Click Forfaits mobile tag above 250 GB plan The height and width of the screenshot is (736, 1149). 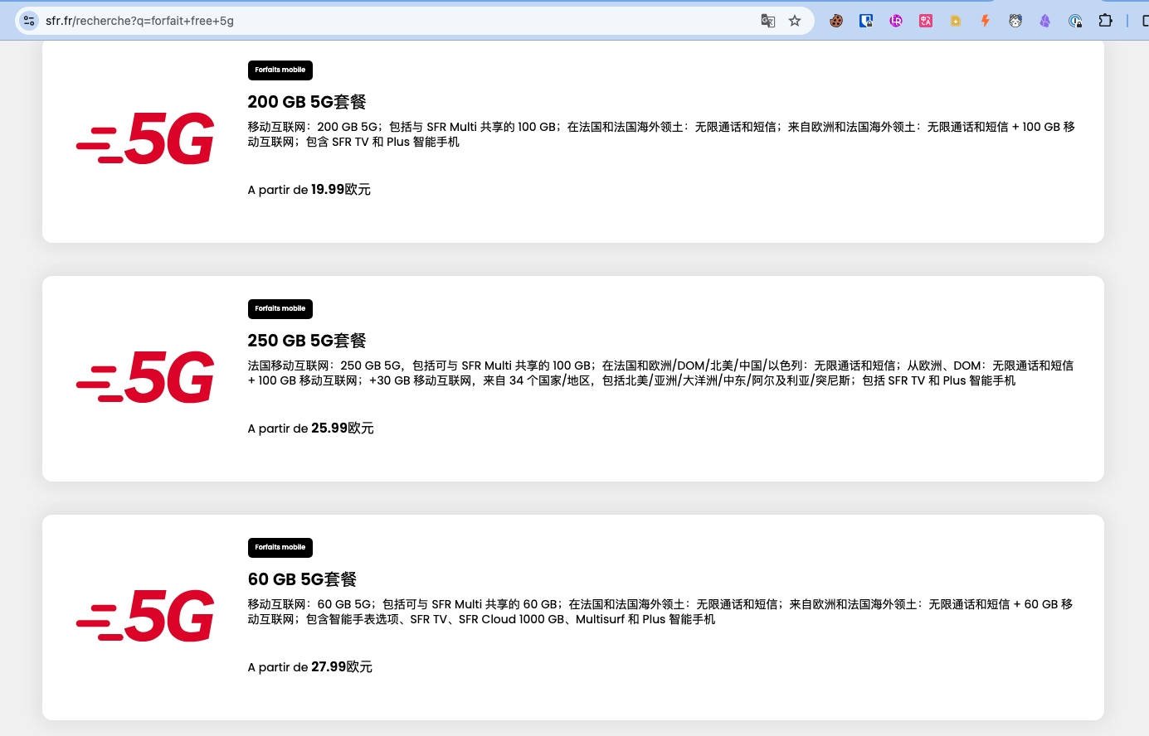tap(280, 309)
